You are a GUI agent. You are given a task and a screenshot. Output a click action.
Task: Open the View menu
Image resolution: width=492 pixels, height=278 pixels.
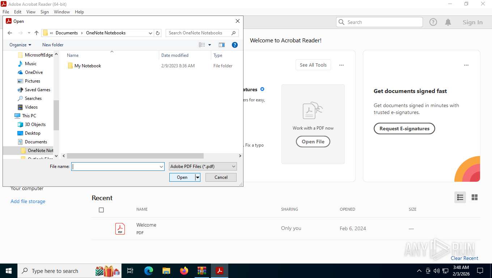point(31,12)
